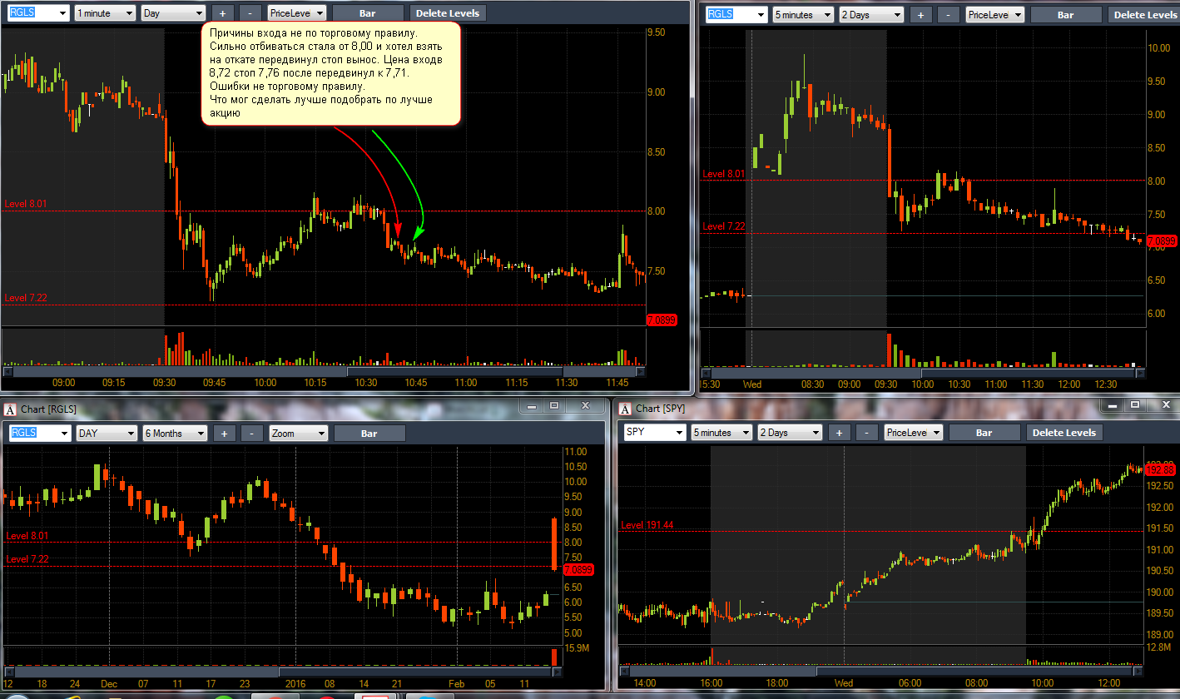Open the 'Day' range dropdown on top-left chart
This screenshot has width=1180, height=699.
(x=173, y=13)
